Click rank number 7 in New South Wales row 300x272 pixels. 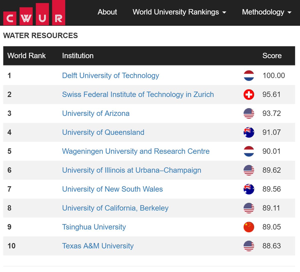pyautogui.click(x=9, y=189)
